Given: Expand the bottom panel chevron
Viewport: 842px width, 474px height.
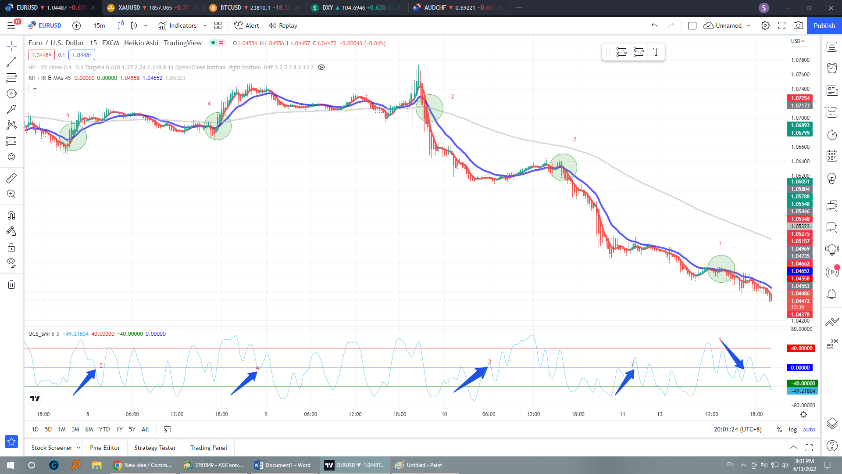Looking at the screenshot, I should pos(793,448).
